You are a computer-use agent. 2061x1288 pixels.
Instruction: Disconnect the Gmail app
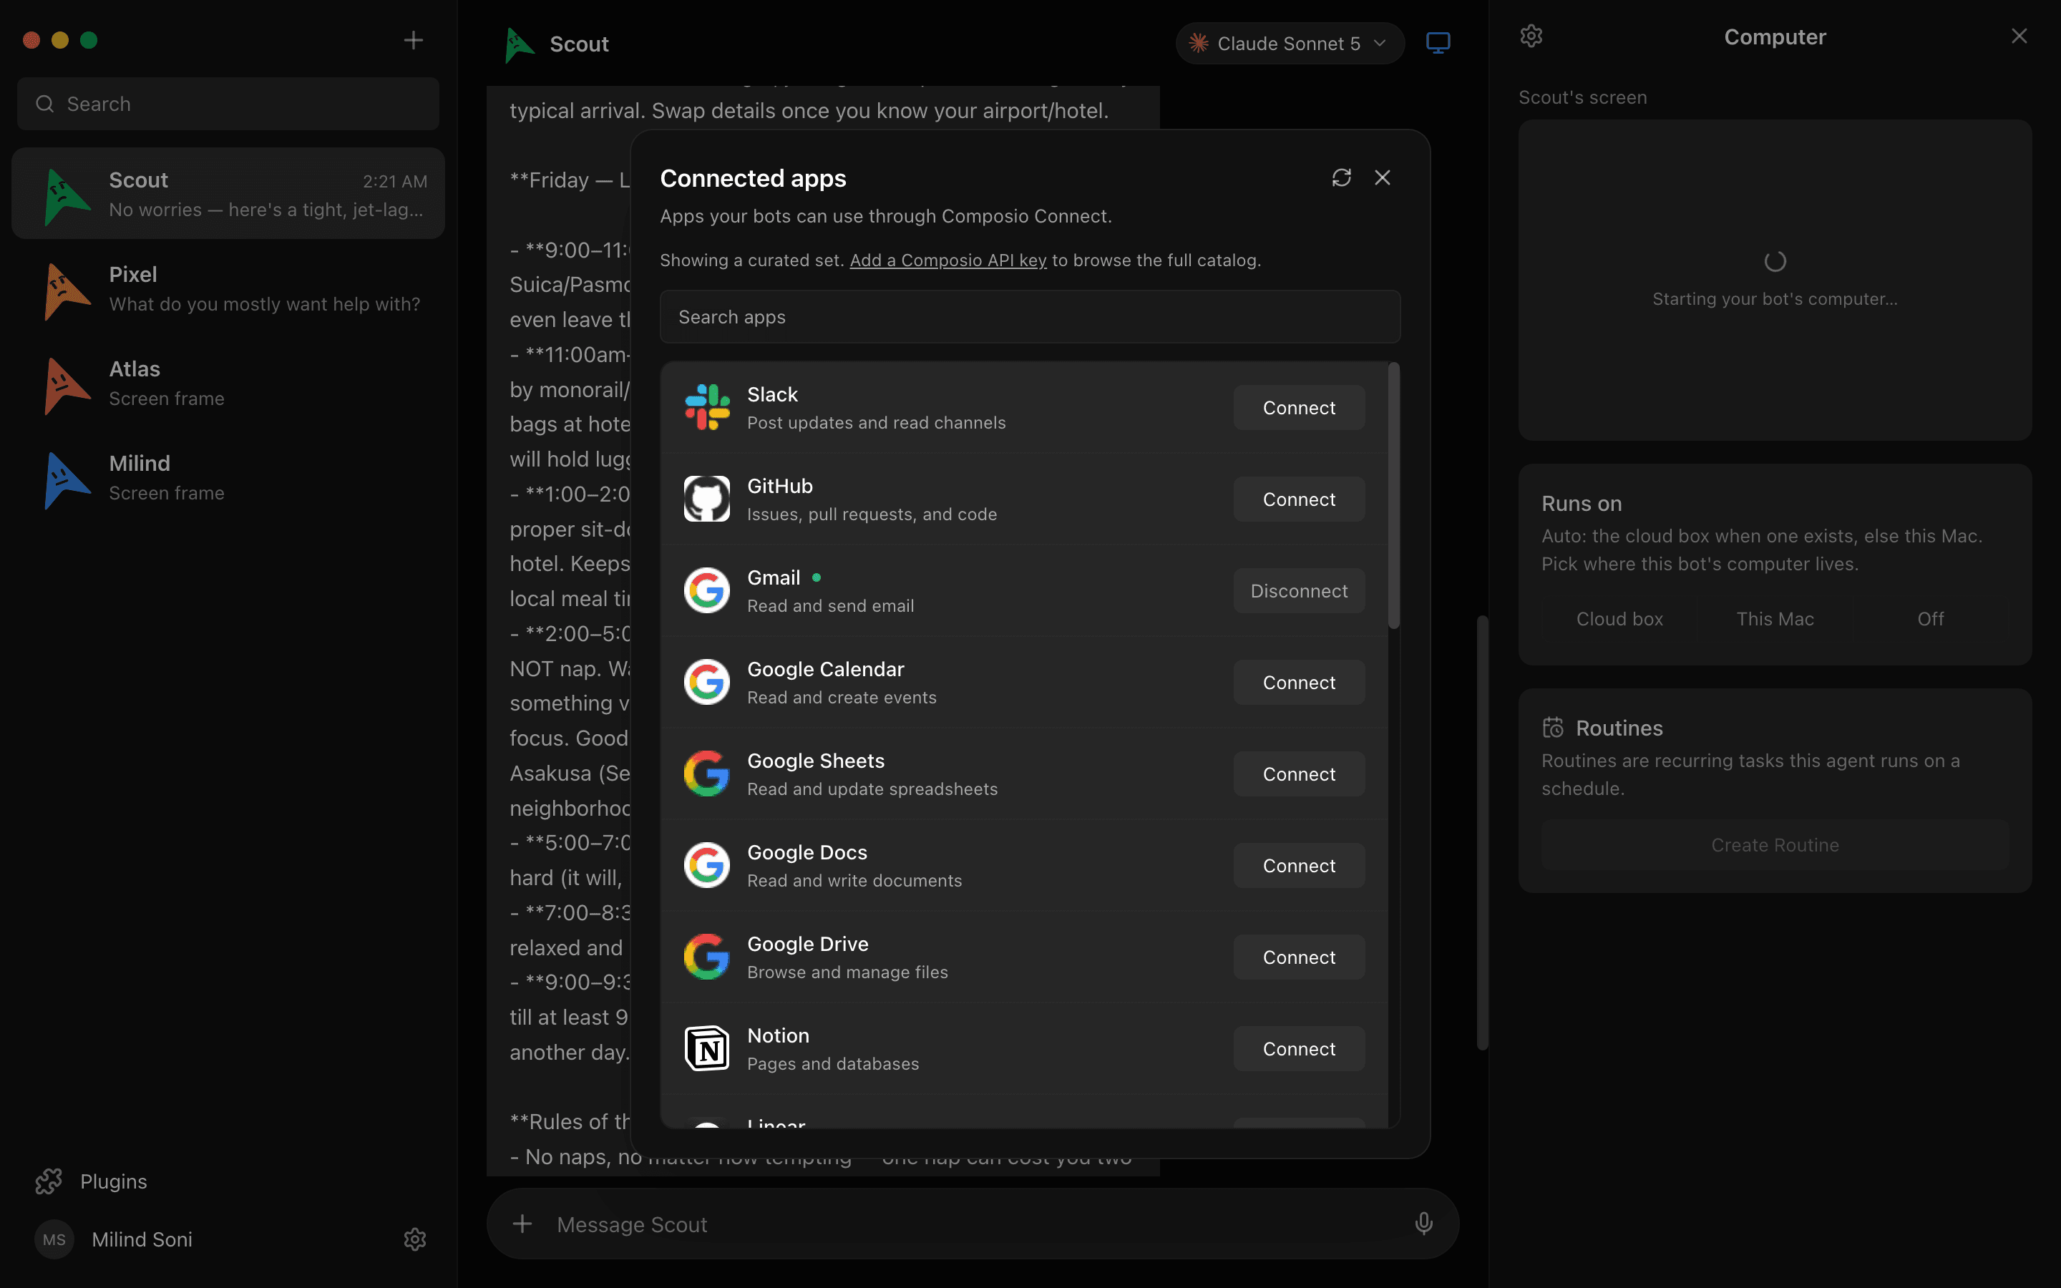(x=1299, y=590)
